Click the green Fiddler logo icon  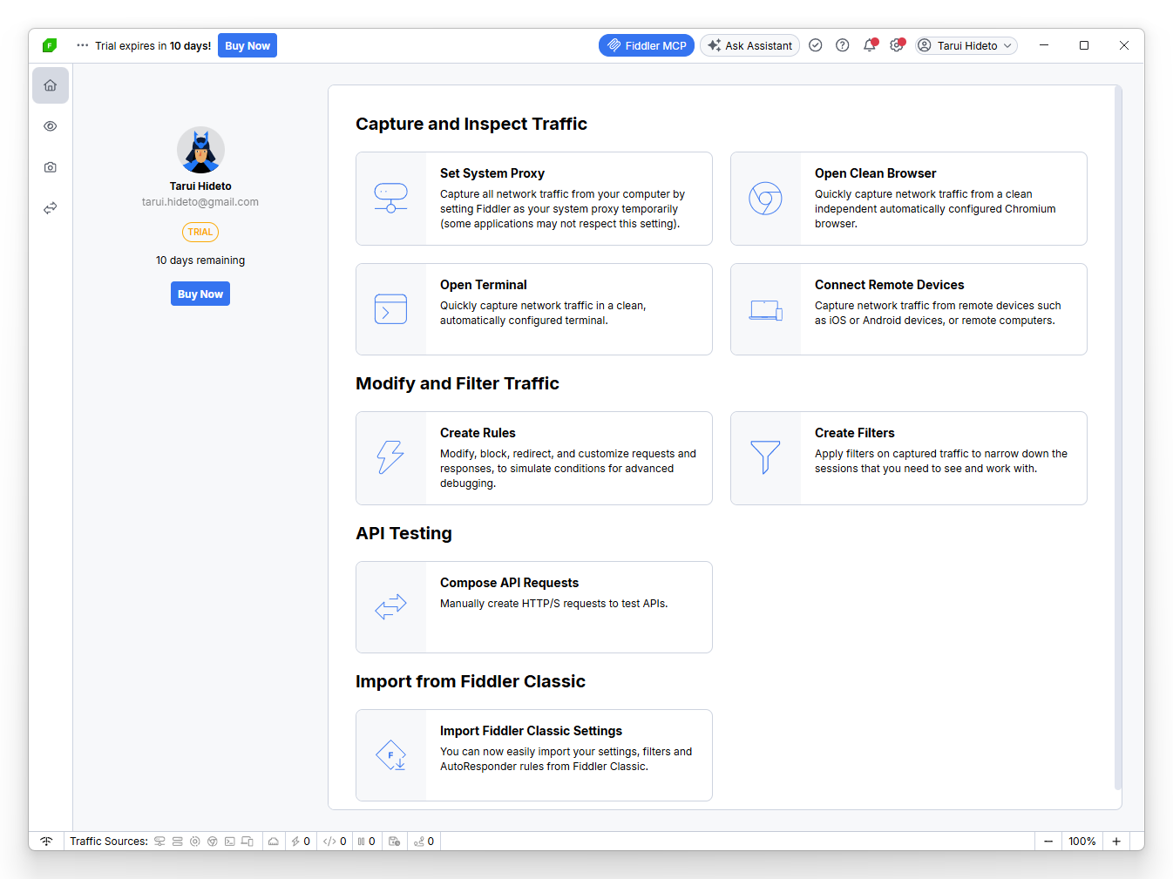[x=50, y=45]
